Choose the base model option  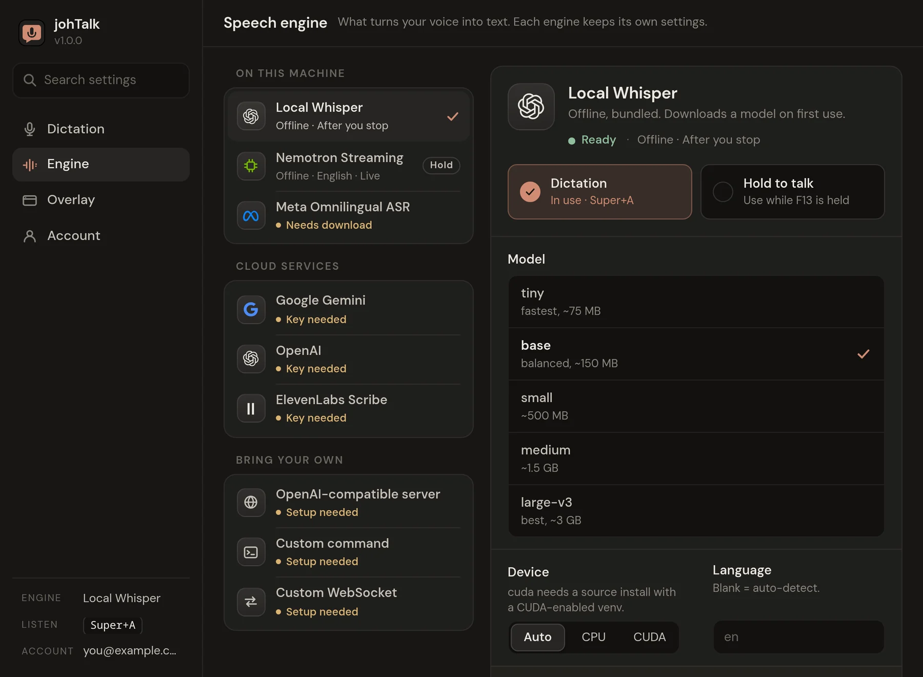(696, 354)
